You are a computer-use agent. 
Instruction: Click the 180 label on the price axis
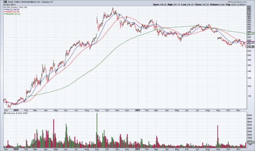click(249, 60)
